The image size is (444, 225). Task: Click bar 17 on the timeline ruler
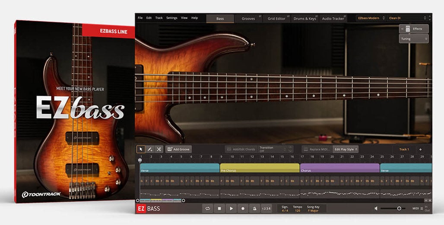[x=302, y=156]
